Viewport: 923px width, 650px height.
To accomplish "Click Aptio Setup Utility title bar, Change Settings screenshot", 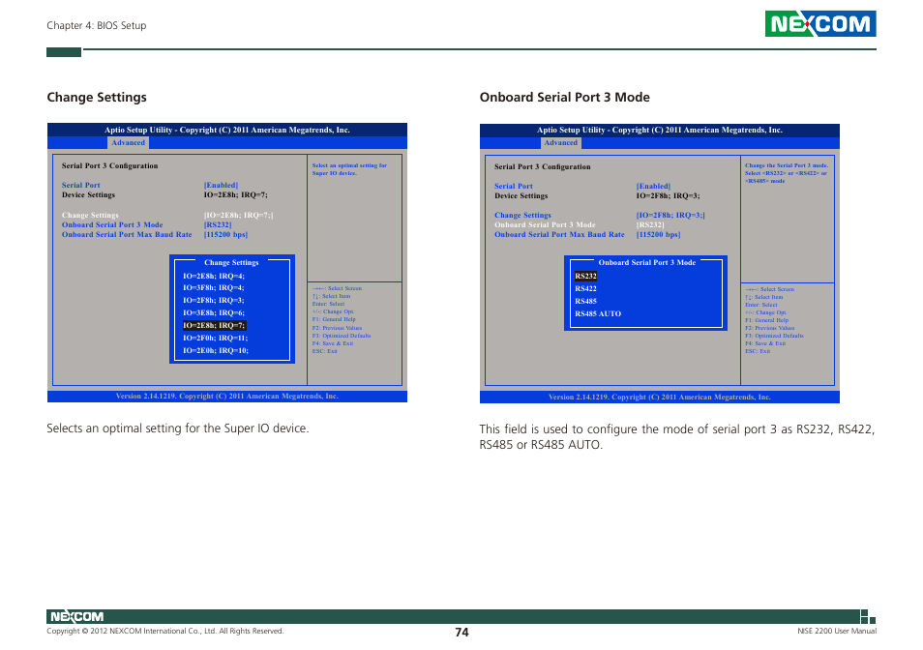I will click(227, 130).
